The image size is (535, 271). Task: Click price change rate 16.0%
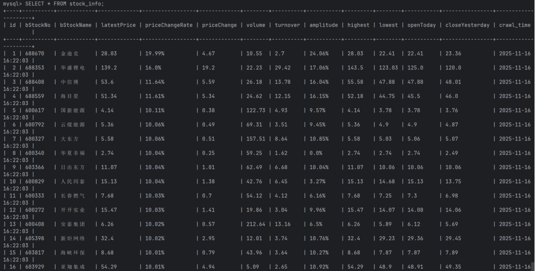coord(153,68)
